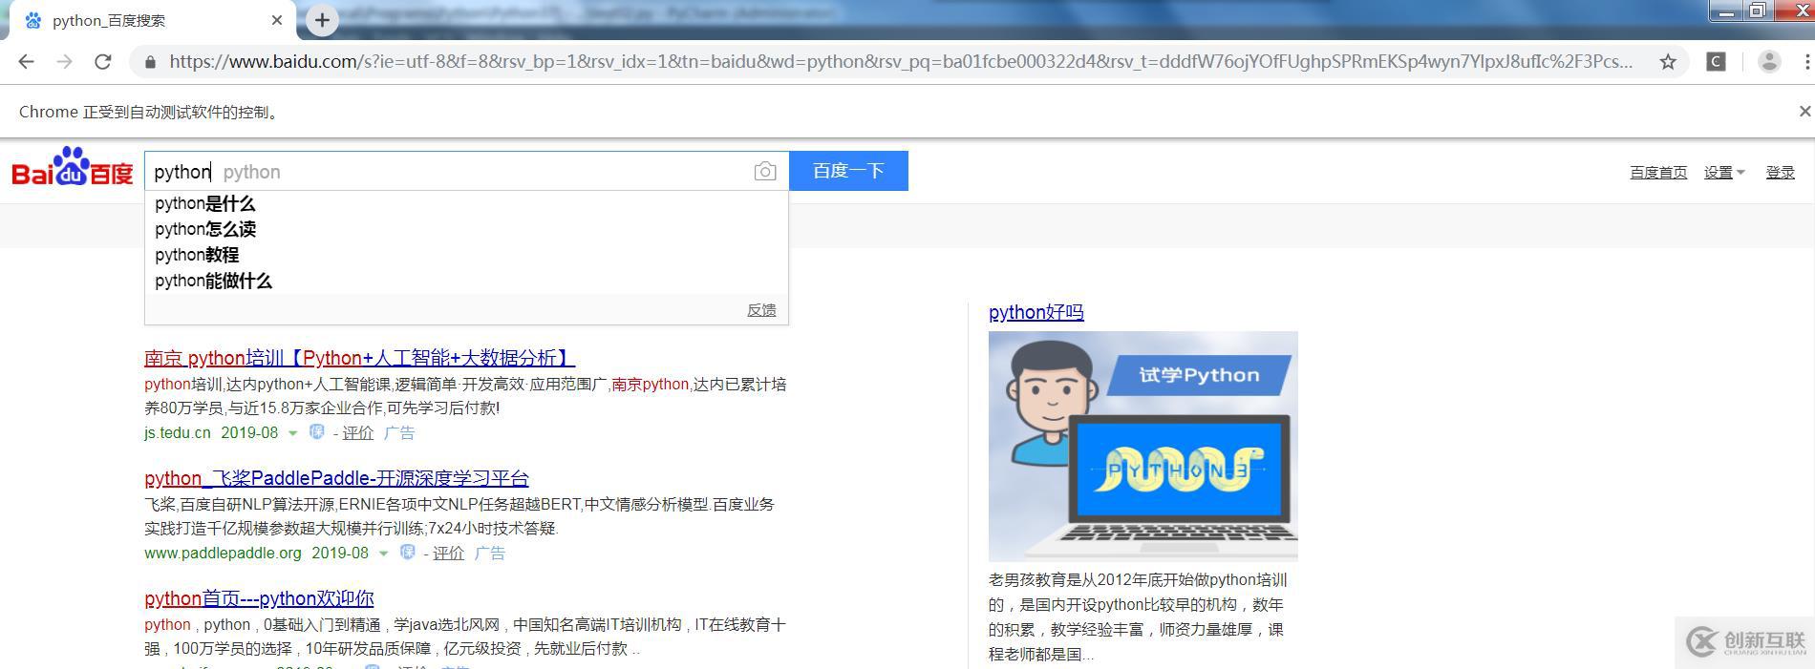The image size is (1815, 669).
Task: Open image search via camera icon
Action: [x=765, y=172]
